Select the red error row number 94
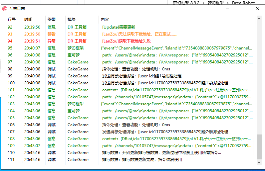Image resolution: width=265 pixels, height=171 pixels. [10, 41]
